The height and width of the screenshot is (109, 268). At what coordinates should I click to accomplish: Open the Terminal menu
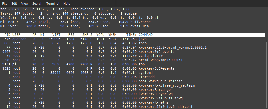tap(53, 4)
